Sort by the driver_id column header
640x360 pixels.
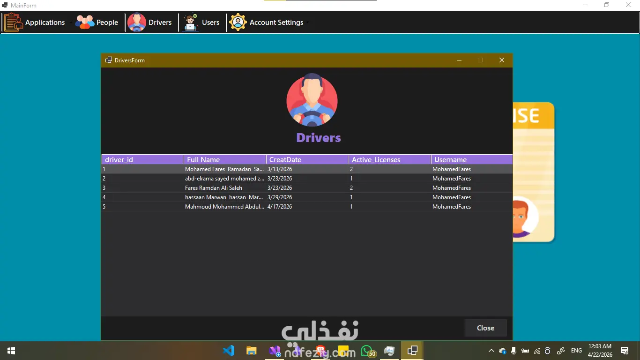click(142, 160)
